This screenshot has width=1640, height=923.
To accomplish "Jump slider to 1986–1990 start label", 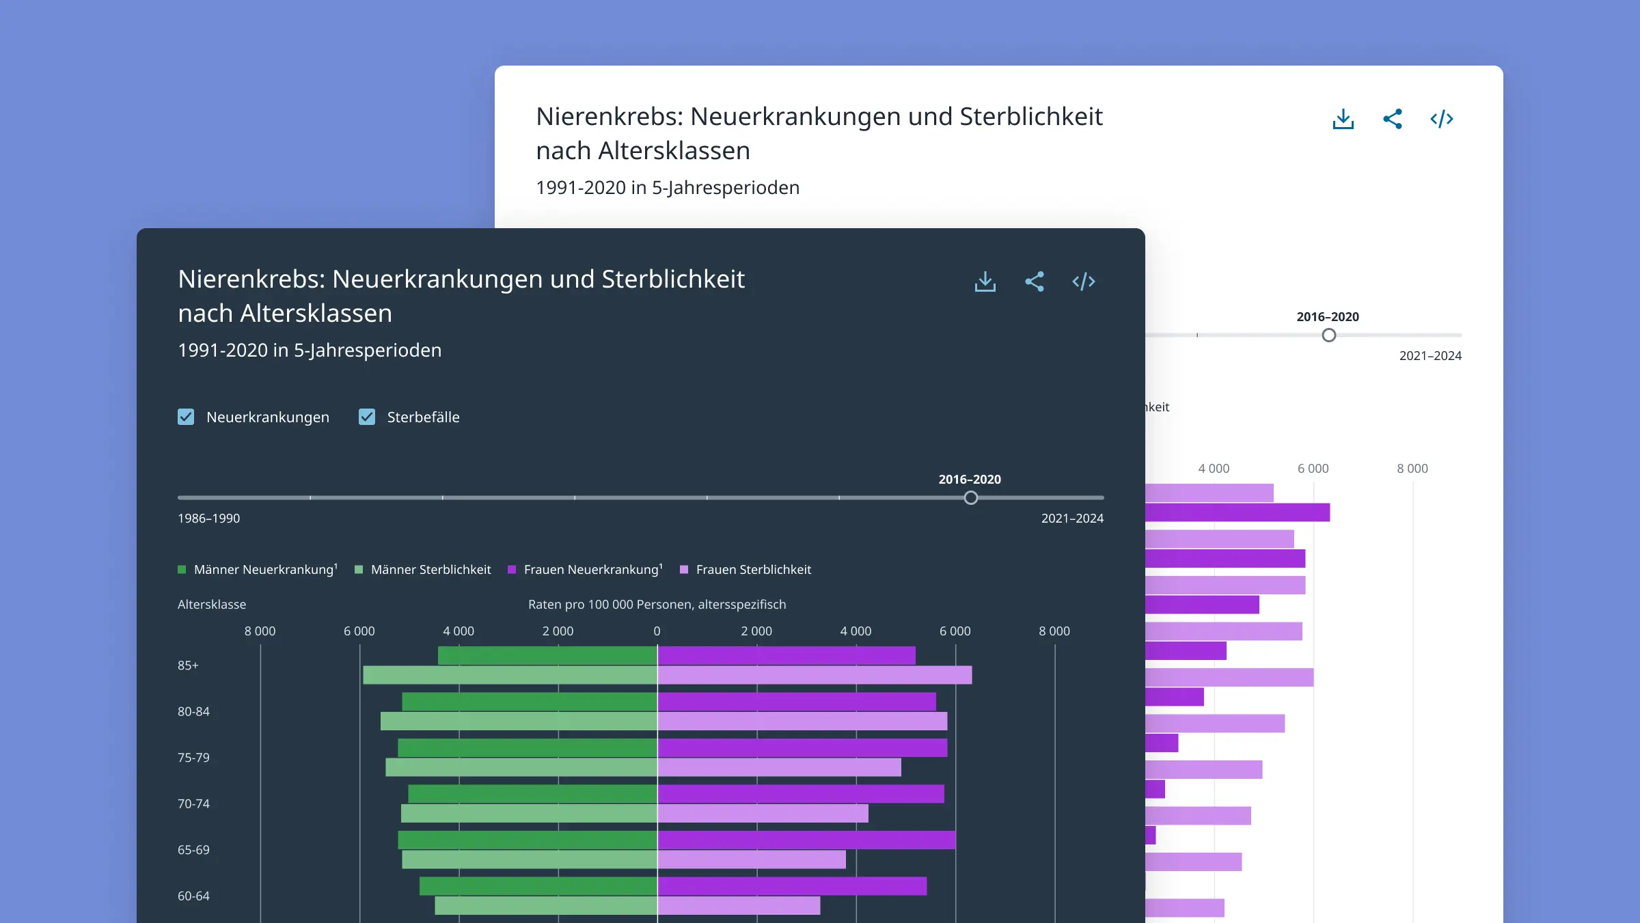I will 208,518.
